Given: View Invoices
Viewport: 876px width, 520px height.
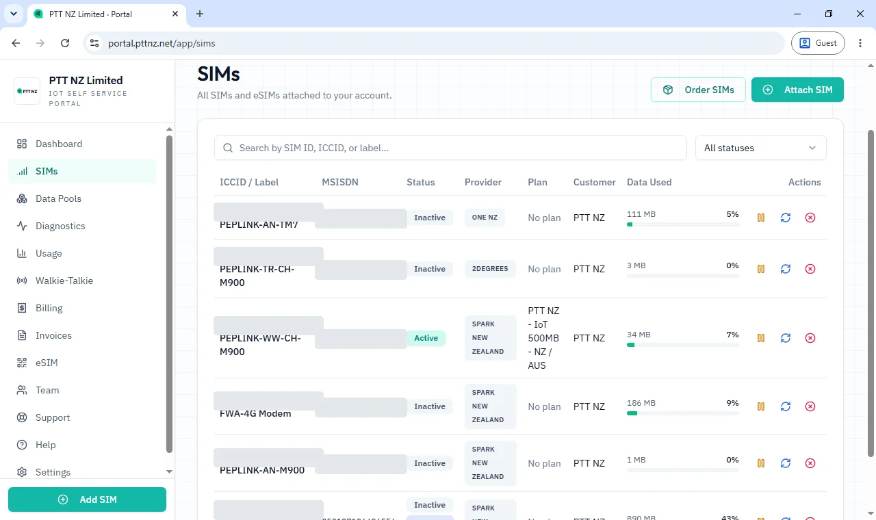Looking at the screenshot, I should 82,335.
